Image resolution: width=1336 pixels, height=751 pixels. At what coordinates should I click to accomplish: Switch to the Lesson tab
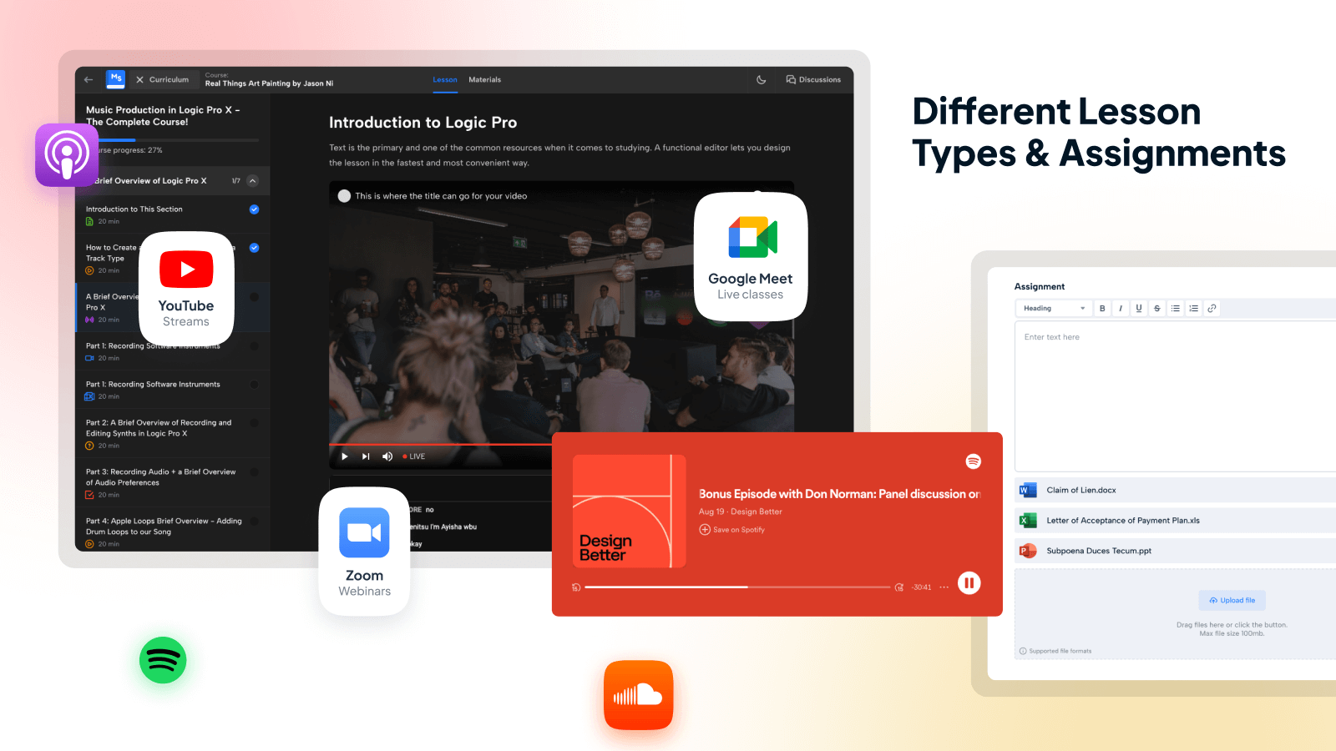click(x=445, y=80)
